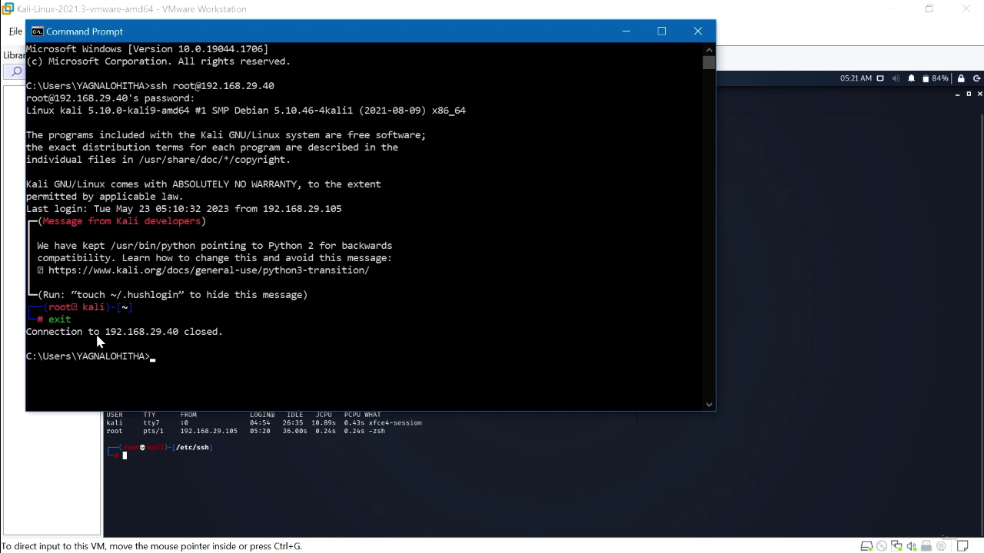The image size is (984, 553).
Task: Click the Library panel label in VMware
Action: [14, 55]
